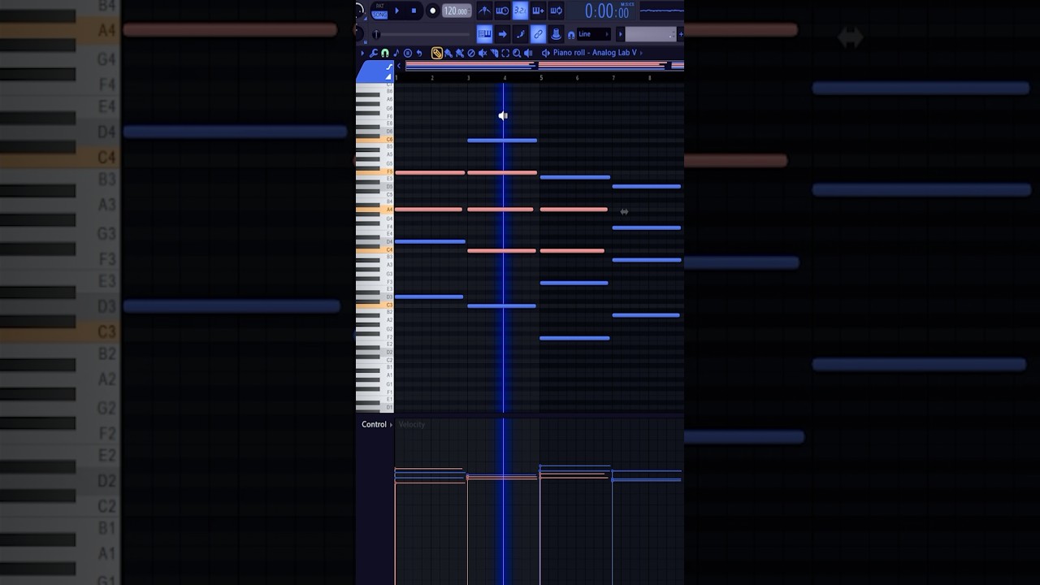Toggle PAT/SONG mode switch
The image size is (1040, 585).
coord(380,11)
